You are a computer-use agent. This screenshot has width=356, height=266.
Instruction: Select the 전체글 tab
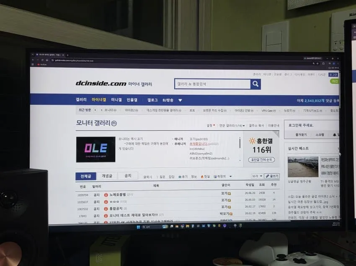coord(86,176)
